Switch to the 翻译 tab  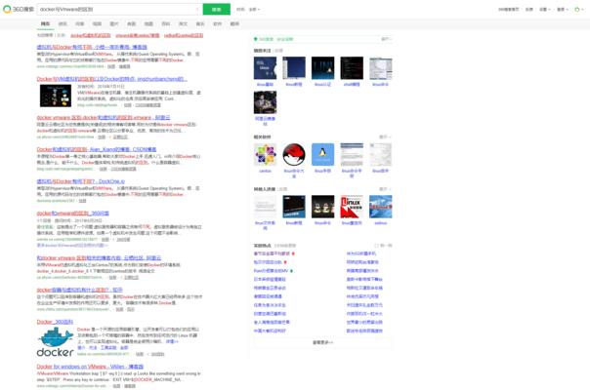pyautogui.click(x=234, y=23)
